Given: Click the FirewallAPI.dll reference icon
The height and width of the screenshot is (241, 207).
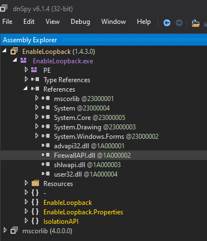Looking at the screenshot, I should [46, 155].
